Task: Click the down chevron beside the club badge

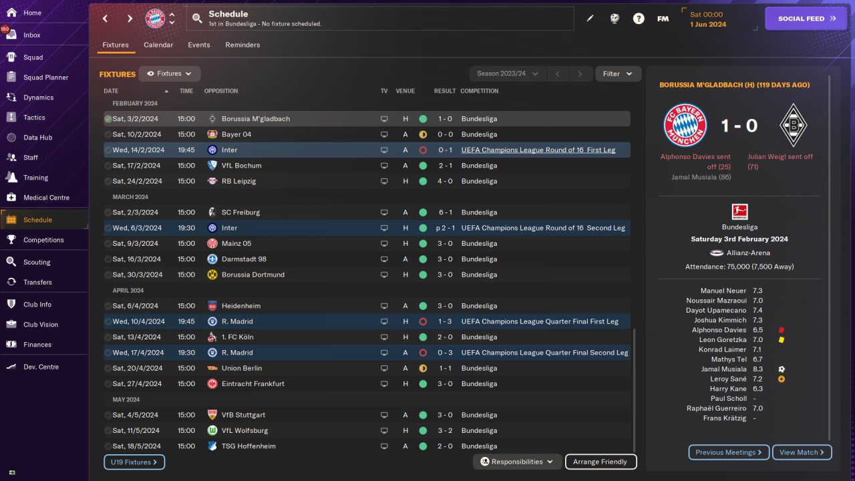Action: click(172, 23)
